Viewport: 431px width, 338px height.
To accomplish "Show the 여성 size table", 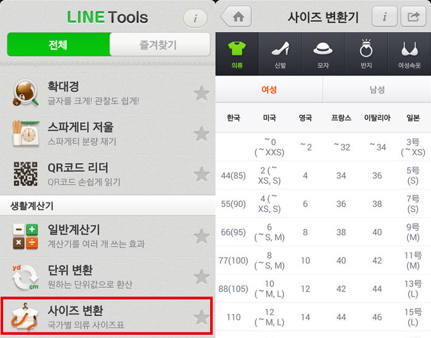I will click(x=269, y=89).
